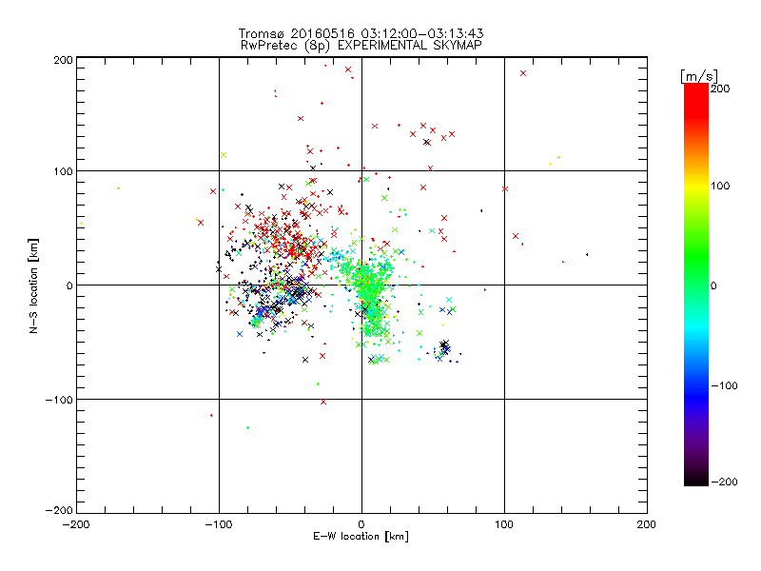The width and height of the screenshot is (761, 571).
Task: Click the colorbar's top value label '200'
Action: click(x=720, y=89)
